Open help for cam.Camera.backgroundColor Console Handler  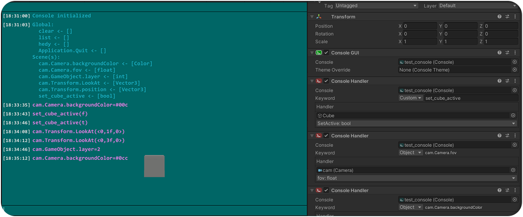click(499, 190)
